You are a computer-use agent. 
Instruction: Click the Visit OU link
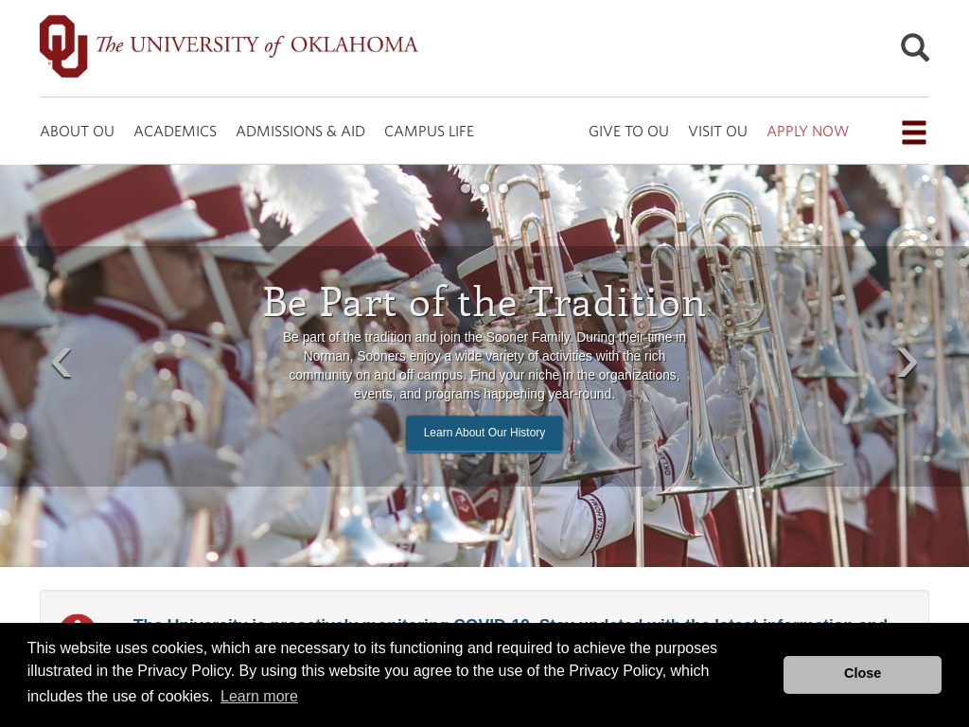pos(717,131)
